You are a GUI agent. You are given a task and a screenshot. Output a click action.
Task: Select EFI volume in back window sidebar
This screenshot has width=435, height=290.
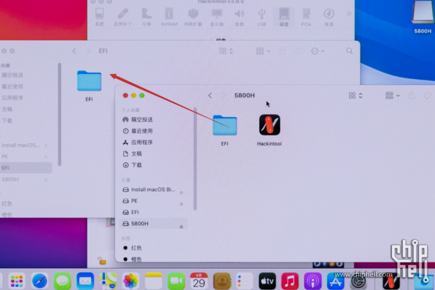tap(26, 167)
